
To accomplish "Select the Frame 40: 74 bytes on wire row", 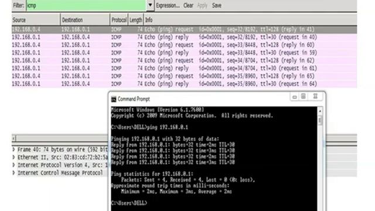I will tap(63, 149).
